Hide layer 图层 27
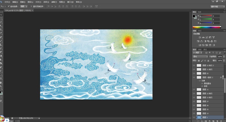 (x=194, y=101)
